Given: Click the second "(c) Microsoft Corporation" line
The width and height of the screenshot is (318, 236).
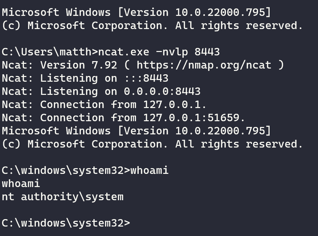Looking at the screenshot, I should click(152, 144).
